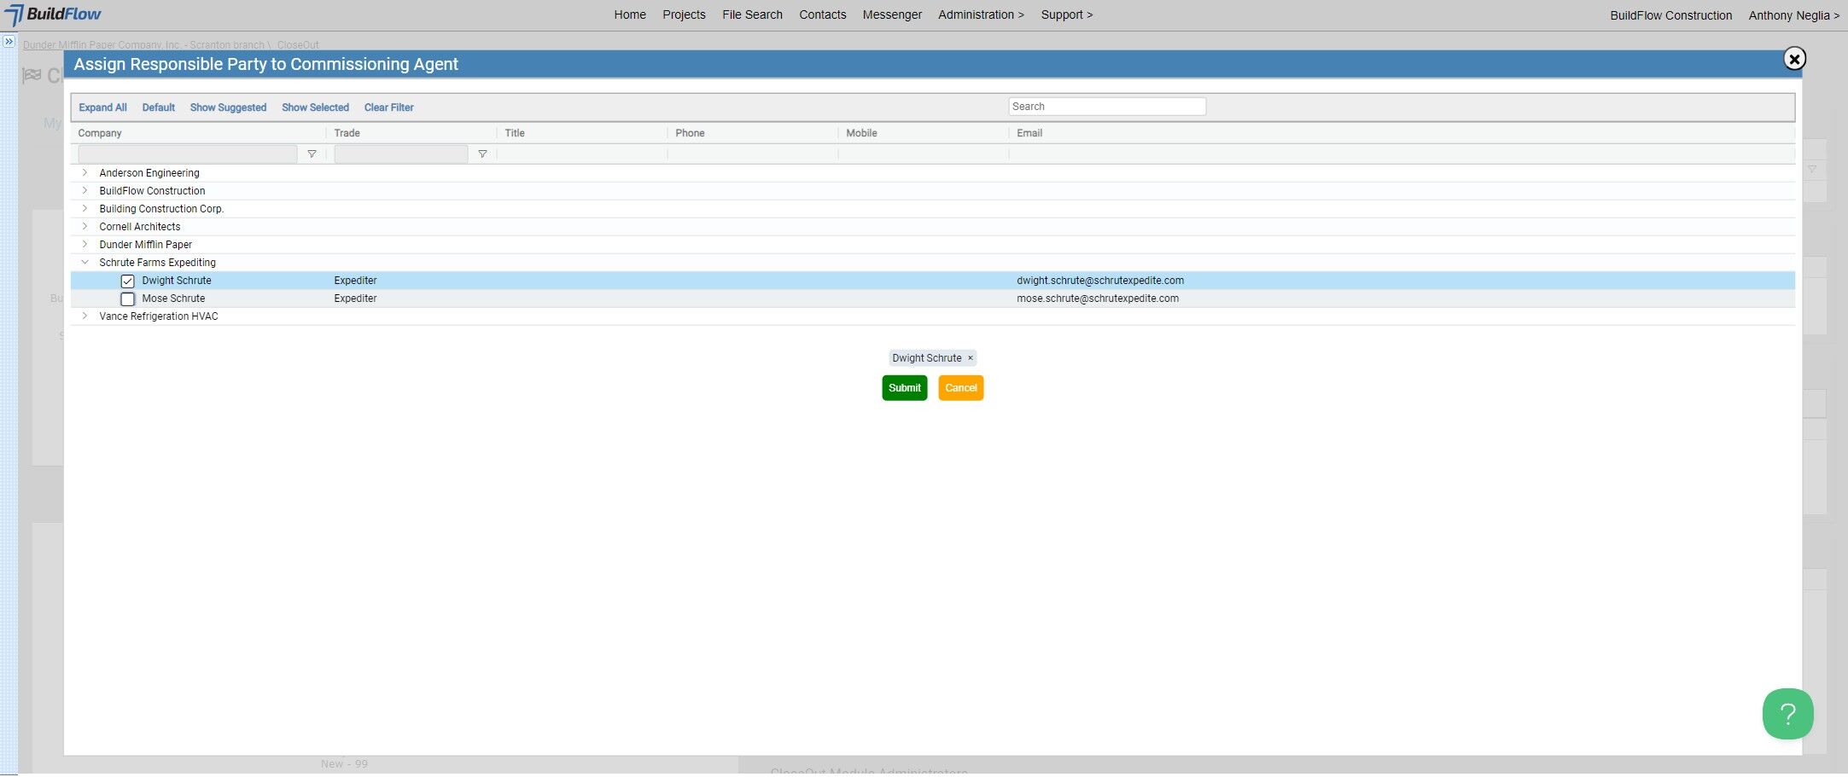The width and height of the screenshot is (1848, 777).
Task: Click the Dwight Schrute name in the list
Action: point(177,281)
